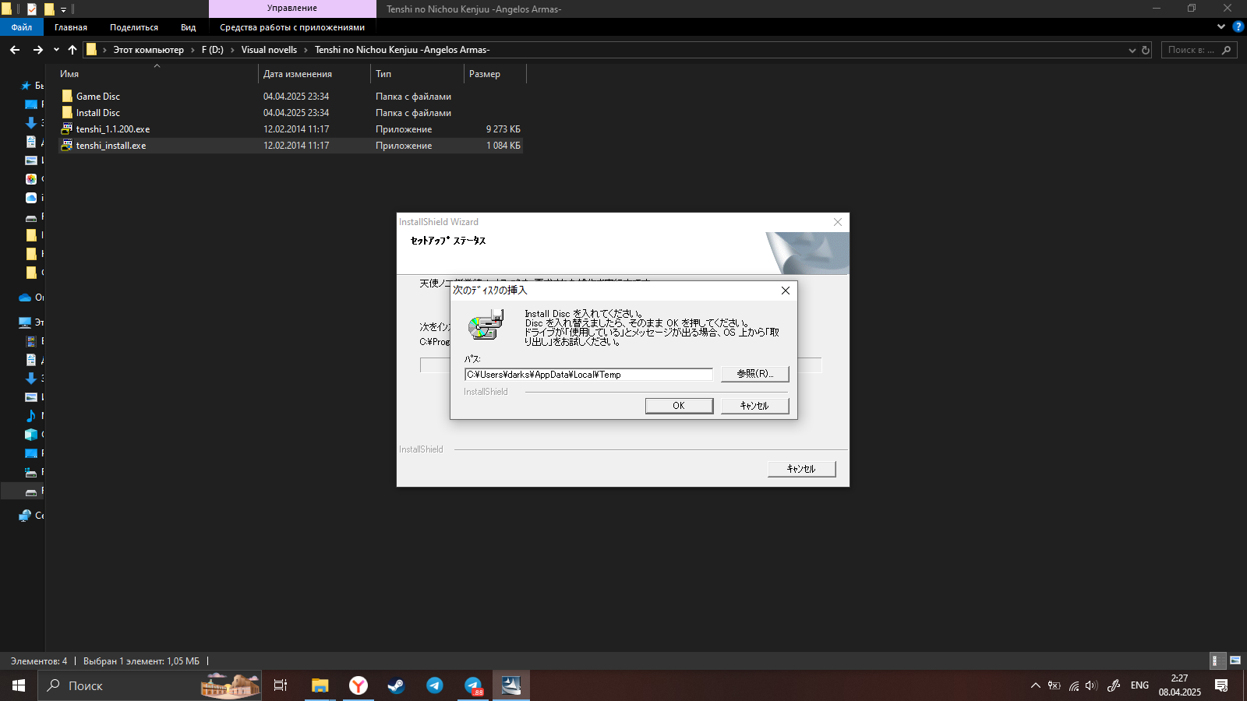Click the path field containing AppData\Local\Temp
This screenshot has height=701, width=1247.
coord(588,375)
